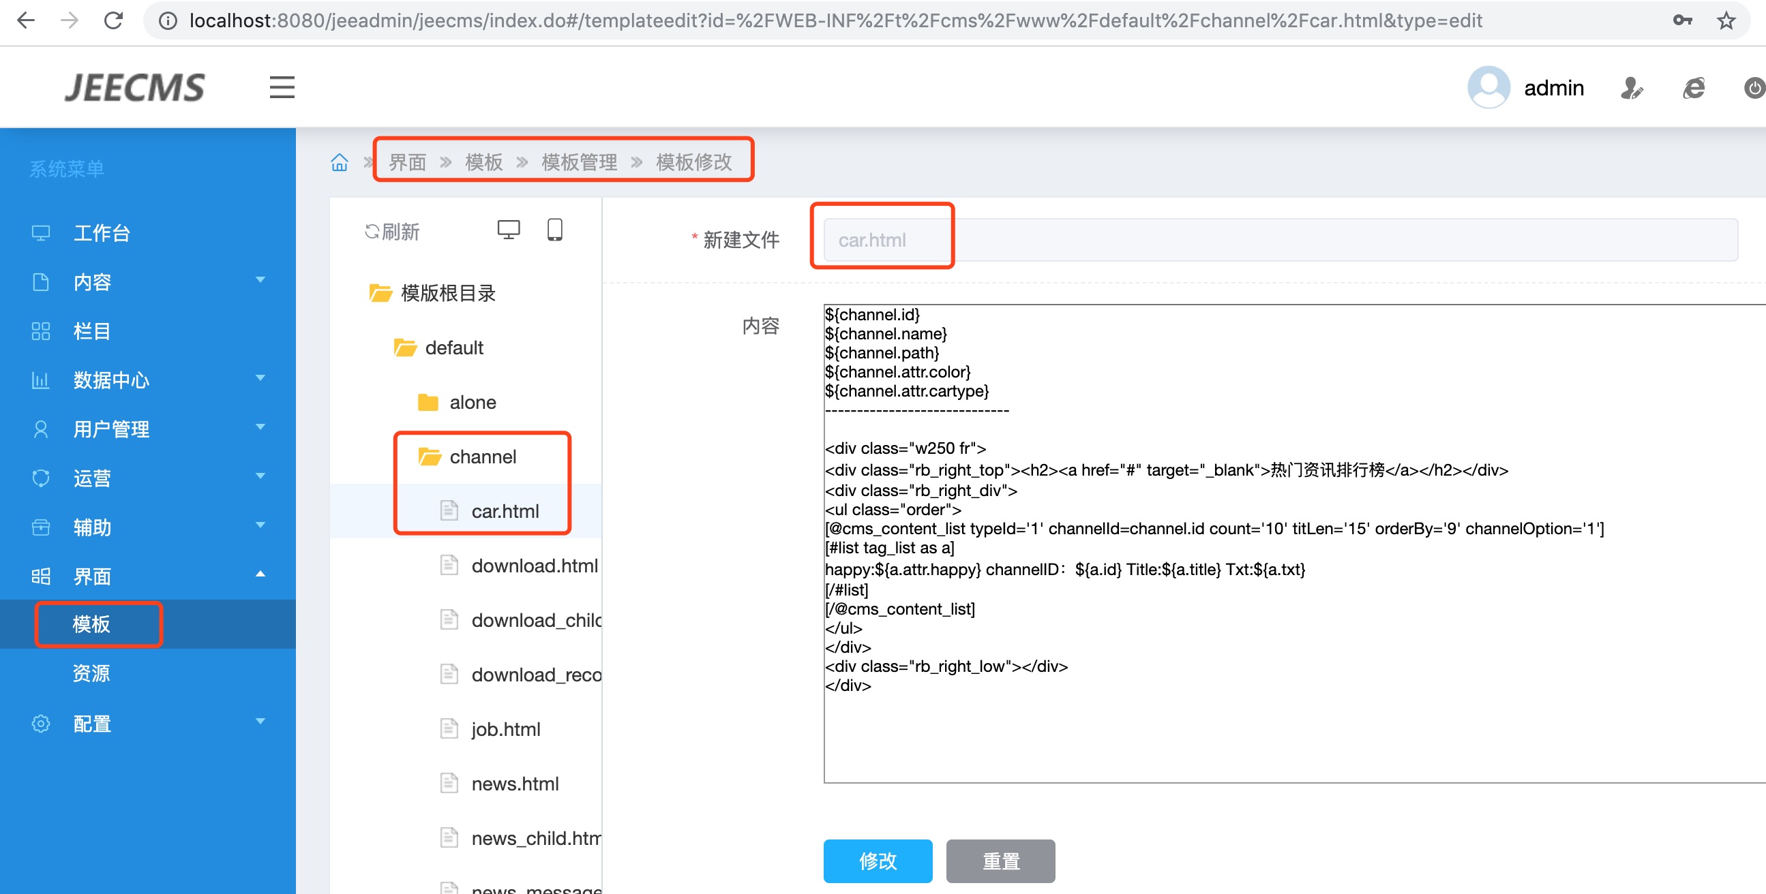Open the 资源 submenu item
Viewport: 1766px width, 894px height.
click(91, 673)
